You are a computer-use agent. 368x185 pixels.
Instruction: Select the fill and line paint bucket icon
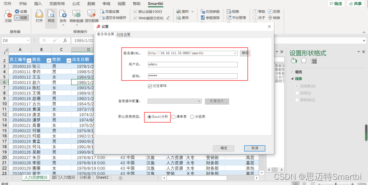pos(294,61)
